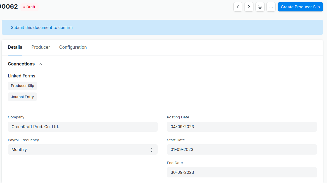The image size is (327, 183).
Task: Click the End Date field
Action: click(x=242, y=172)
